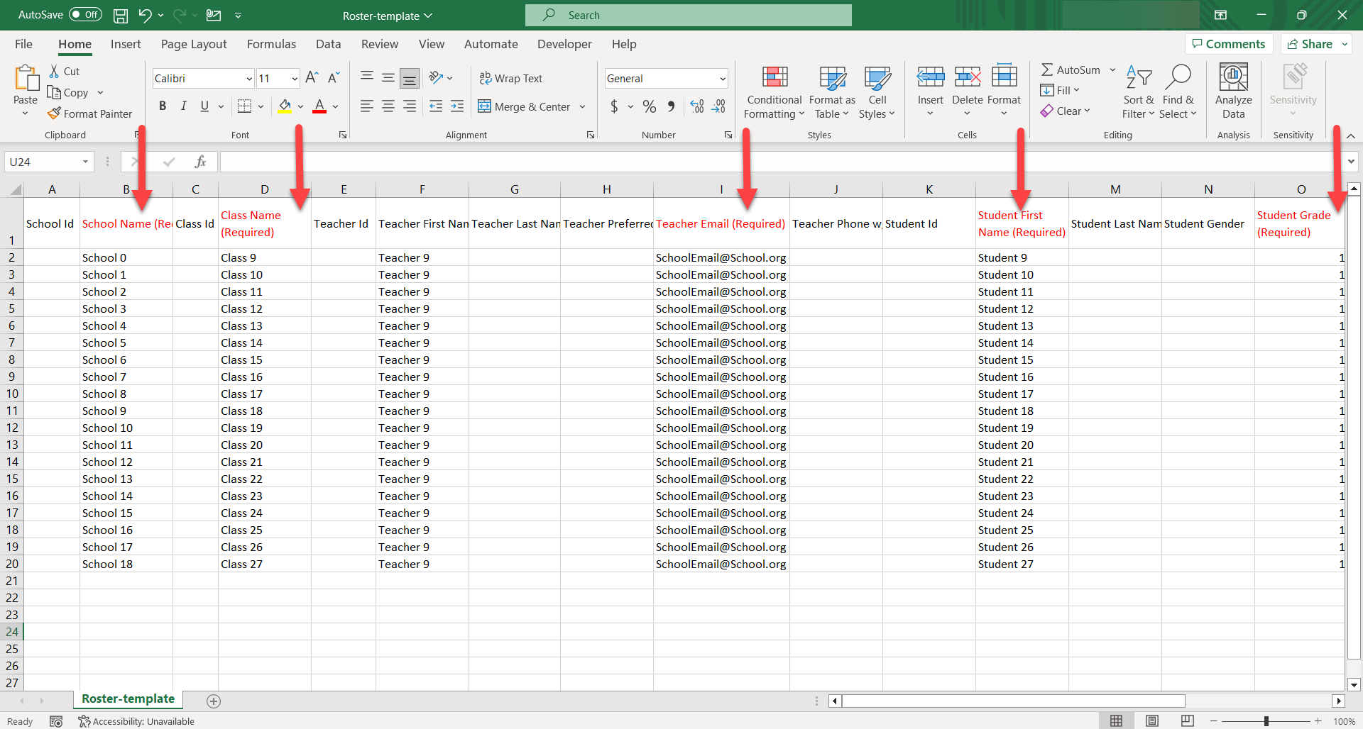
Task: Open the number format General dropdown
Action: click(x=723, y=79)
